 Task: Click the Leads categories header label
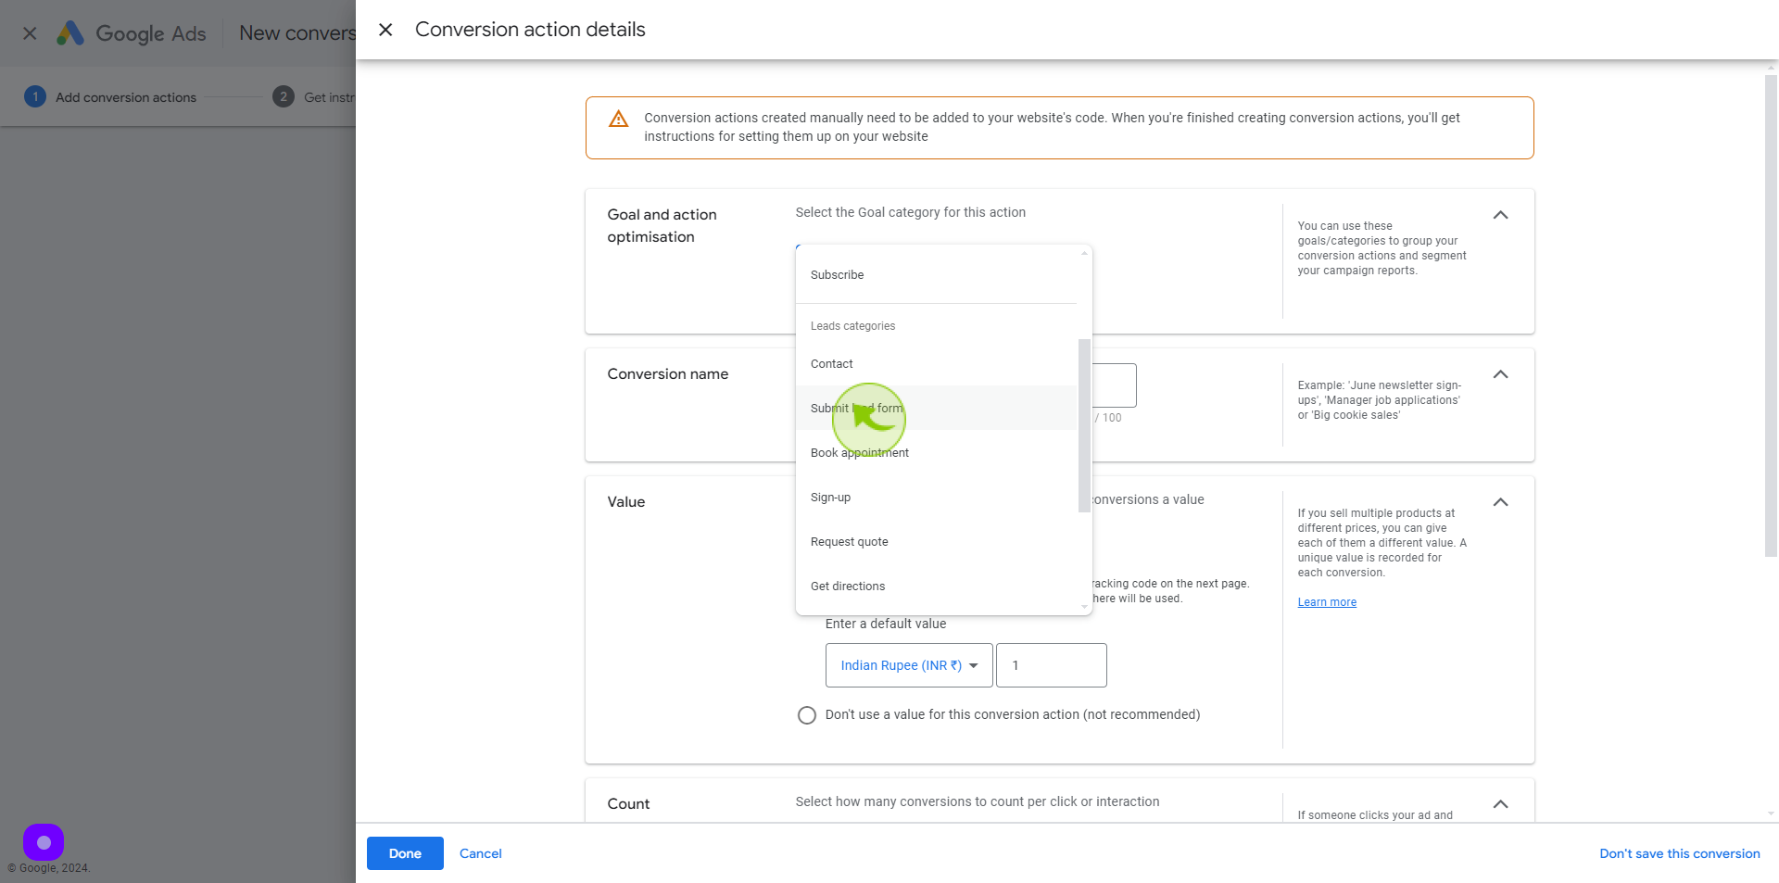coord(852,326)
